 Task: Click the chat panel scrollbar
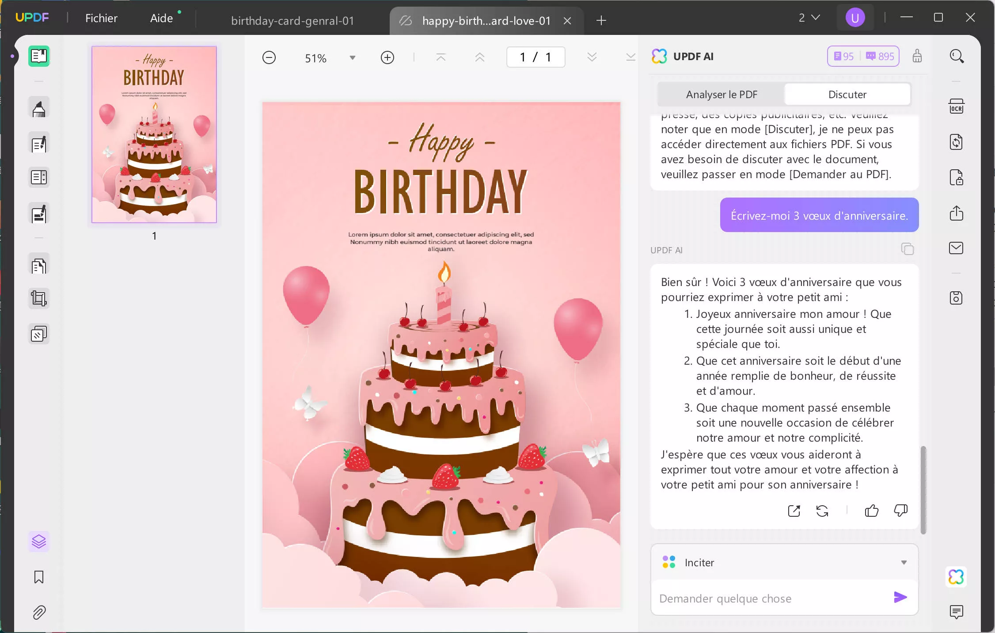[x=923, y=490]
